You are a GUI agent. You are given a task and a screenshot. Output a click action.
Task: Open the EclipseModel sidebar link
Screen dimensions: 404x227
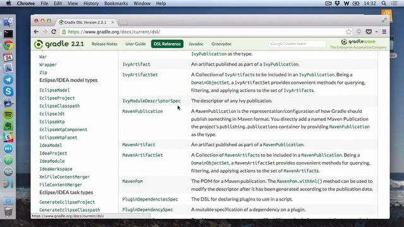coord(54,90)
